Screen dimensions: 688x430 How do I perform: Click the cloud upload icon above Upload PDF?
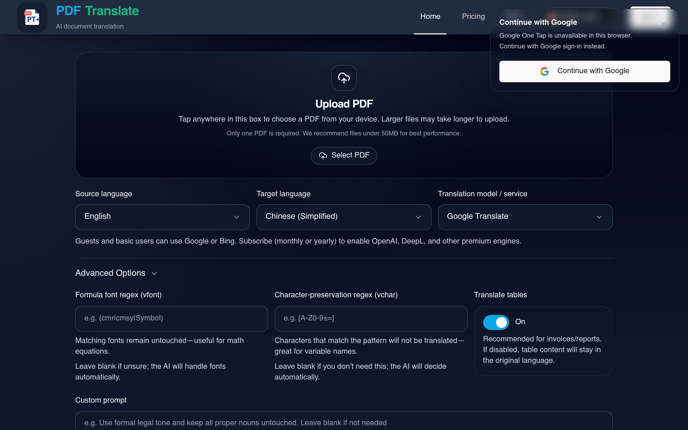344,78
